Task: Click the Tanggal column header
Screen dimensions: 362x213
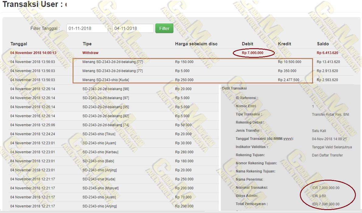Action: 19,44
